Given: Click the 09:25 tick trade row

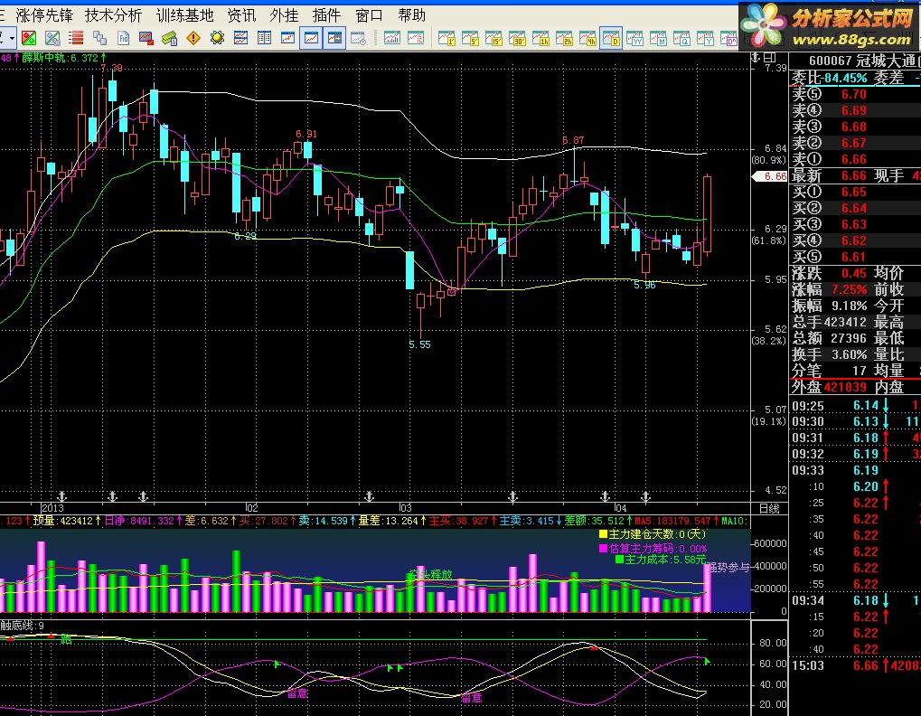Looking at the screenshot, I should click(855, 406).
